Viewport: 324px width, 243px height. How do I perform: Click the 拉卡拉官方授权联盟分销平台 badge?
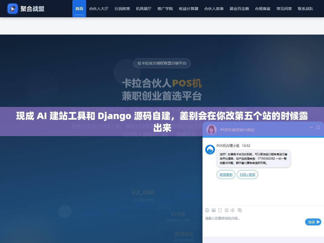click(x=162, y=63)
